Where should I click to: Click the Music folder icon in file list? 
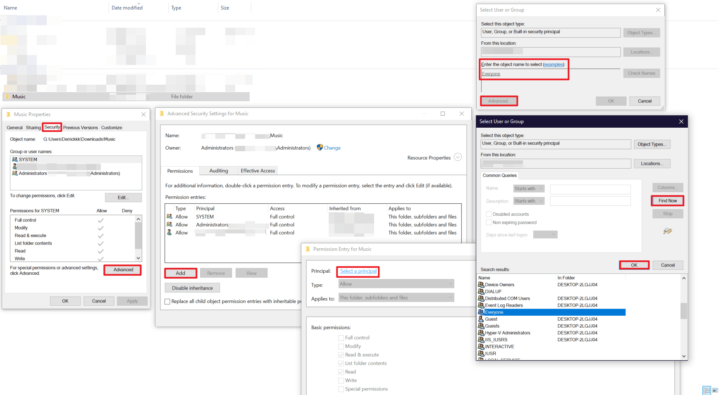tap(7, 96)
